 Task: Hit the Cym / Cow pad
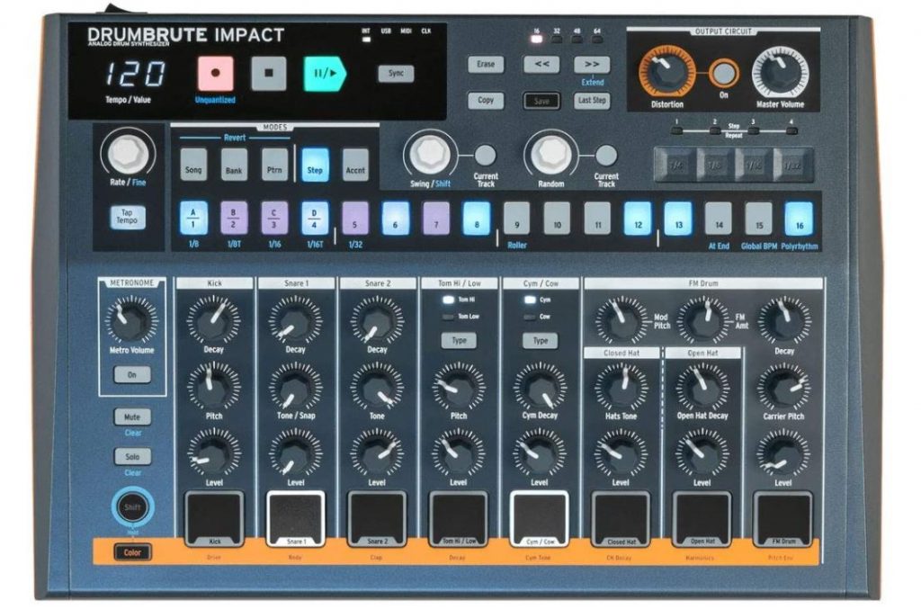point(540,520)
